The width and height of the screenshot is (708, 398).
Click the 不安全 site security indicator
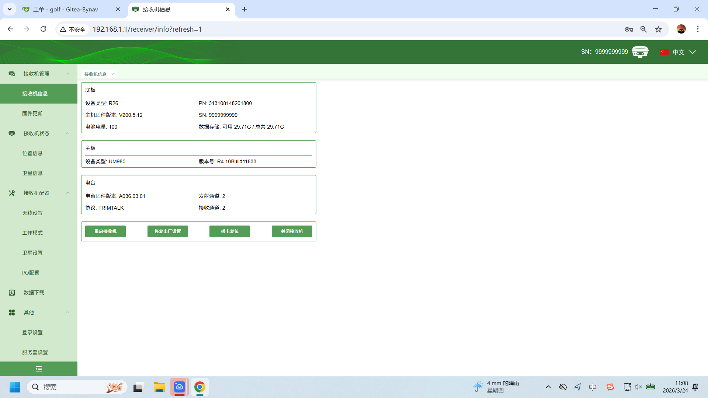point(73,29)
